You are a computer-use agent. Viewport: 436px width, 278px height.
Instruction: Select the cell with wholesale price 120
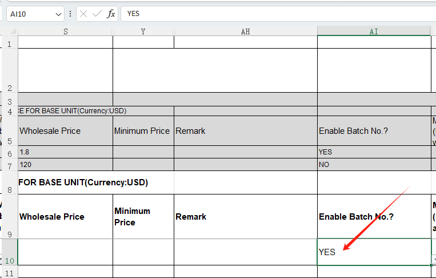pyautogui.click(x=65, y=165)
